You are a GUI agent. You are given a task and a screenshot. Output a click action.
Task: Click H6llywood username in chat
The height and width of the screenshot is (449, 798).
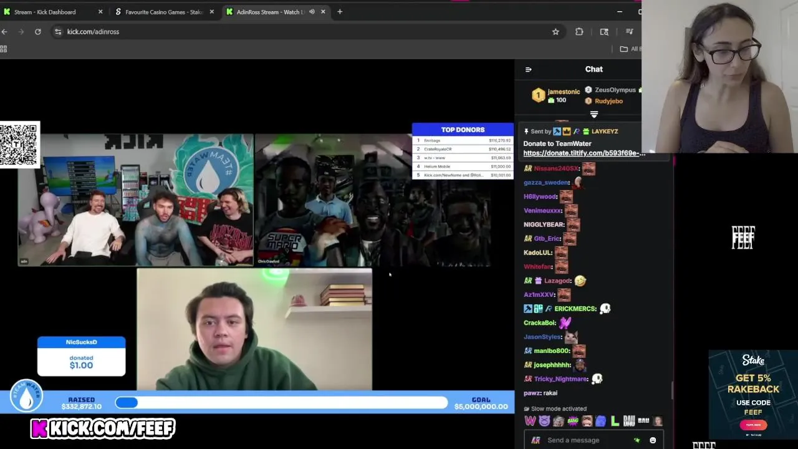(540, 196)
